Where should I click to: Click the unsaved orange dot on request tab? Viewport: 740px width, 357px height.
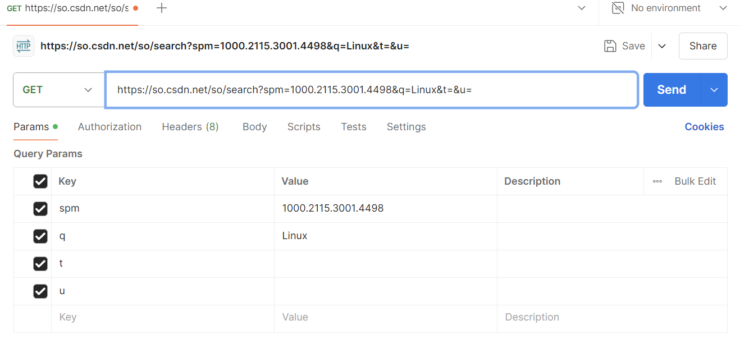coord(135,8)
